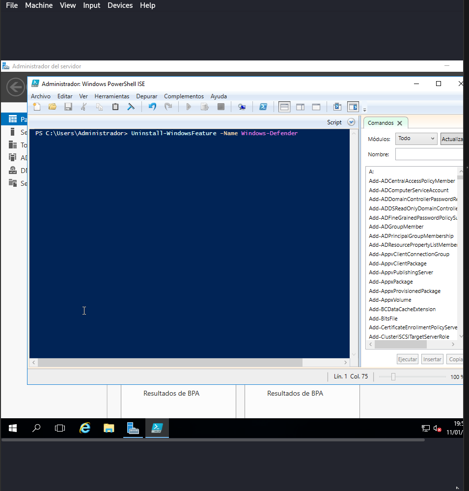Run selection toolbar icon
The width and height of the screenshot is (469, 491).
coord(205,107)
